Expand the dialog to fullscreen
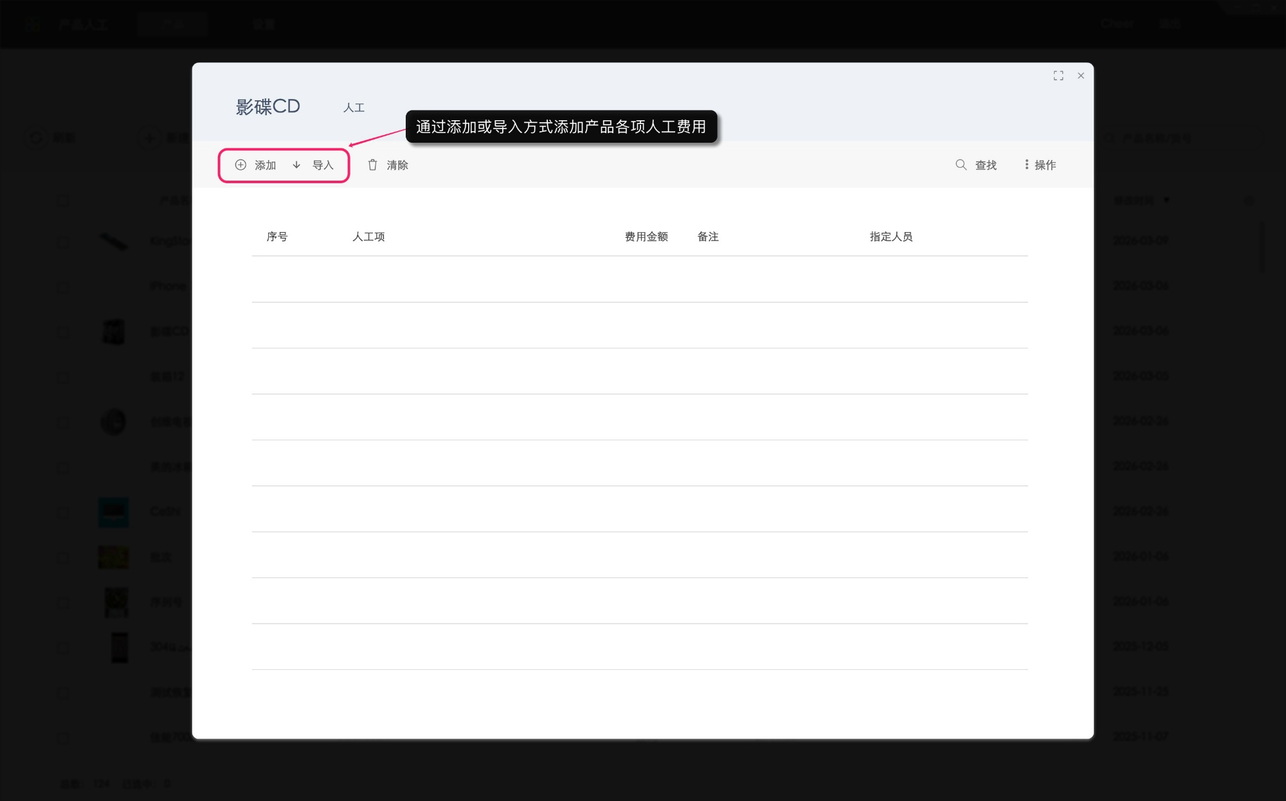 pos(1058,76)
